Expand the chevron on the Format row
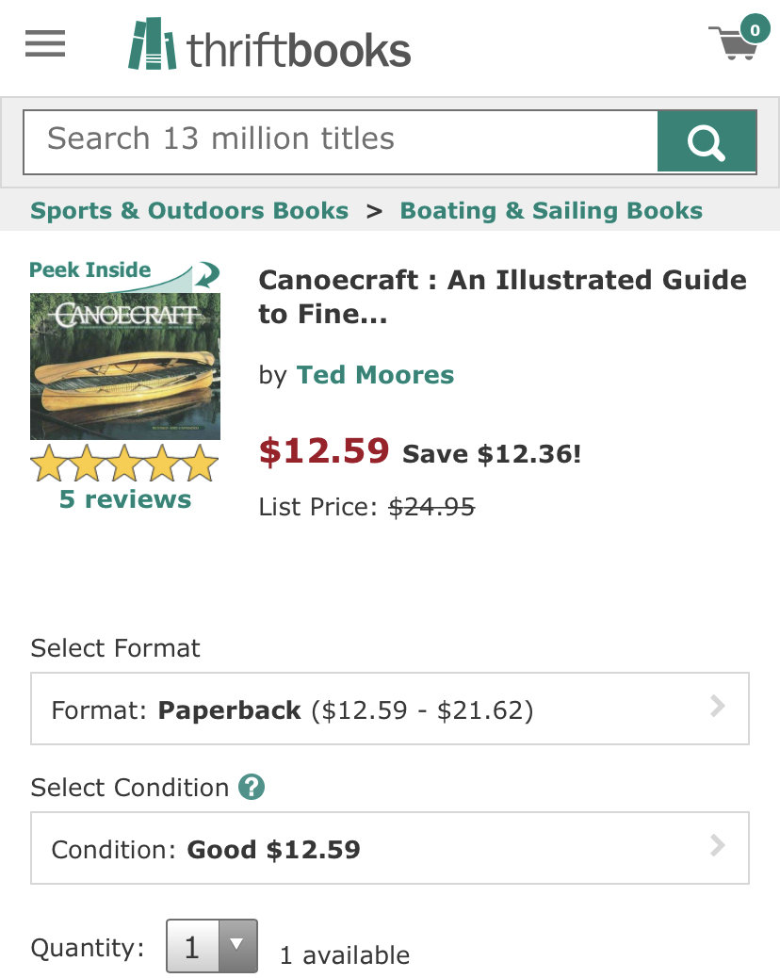The height and width of the screenshot is (978, 780). pyautogui.click(x=718, y=706)
